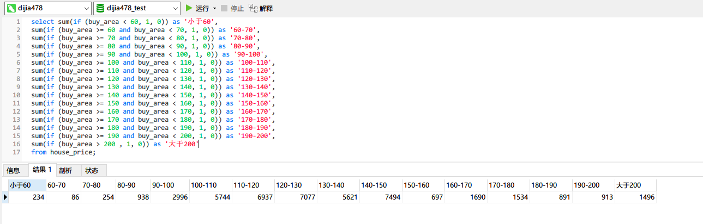Click the Stop (停止) square icon
Image resolution: width=703 pixels, height=224 pixels.
click(224, 8)
